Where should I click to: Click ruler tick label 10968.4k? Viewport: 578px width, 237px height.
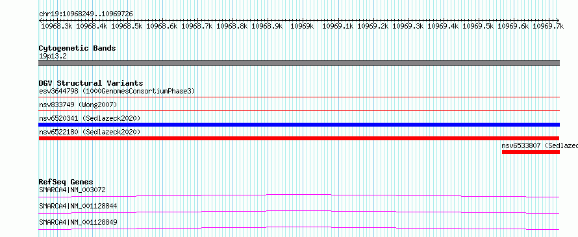point(92,26)
